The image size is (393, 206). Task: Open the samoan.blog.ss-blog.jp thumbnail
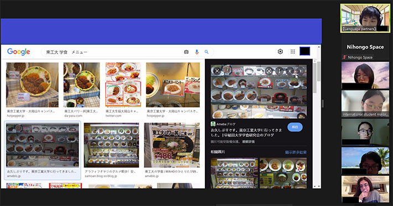click(x=111, y=145)
